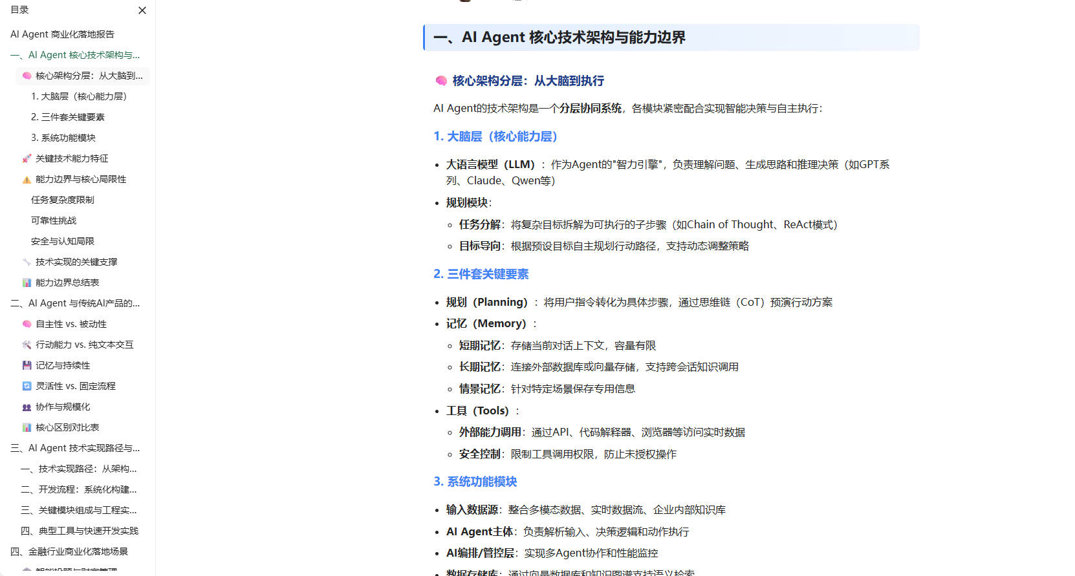This screenshot has height=576, width=1075.
Task: Open 核心区别对比表 outline entry
Action: [61, 427]
